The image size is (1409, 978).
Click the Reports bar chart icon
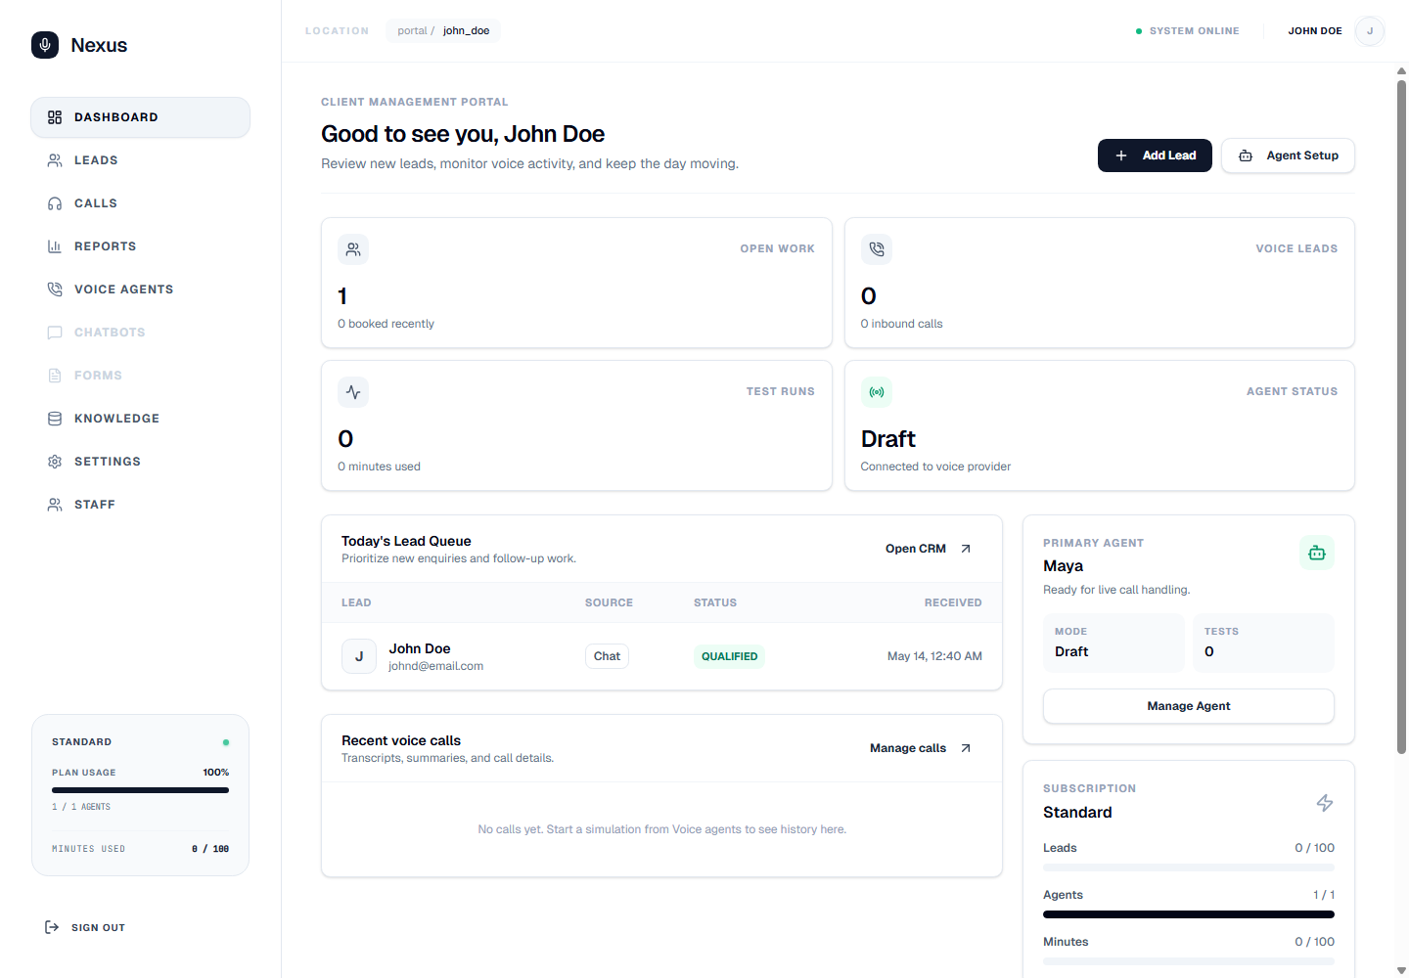tap(55, 246)
